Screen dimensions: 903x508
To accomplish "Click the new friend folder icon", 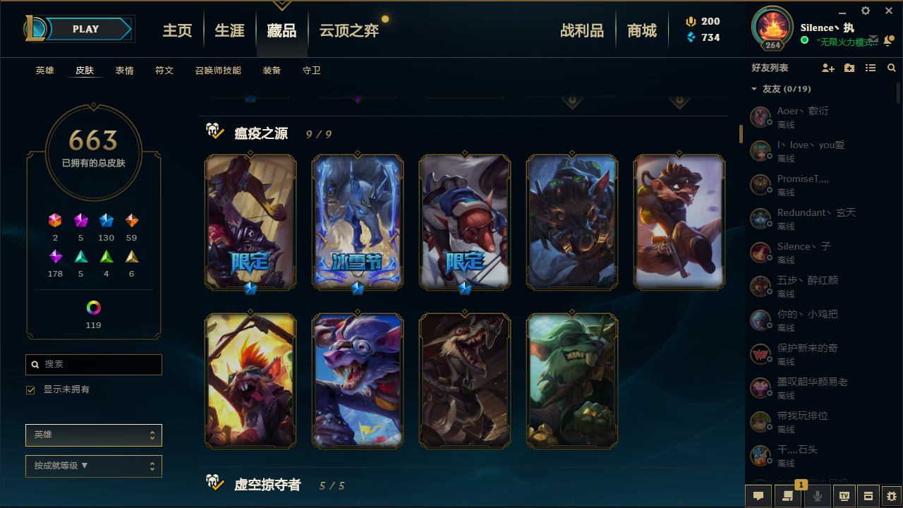I will pyautogui.click(x=849, y=68).
